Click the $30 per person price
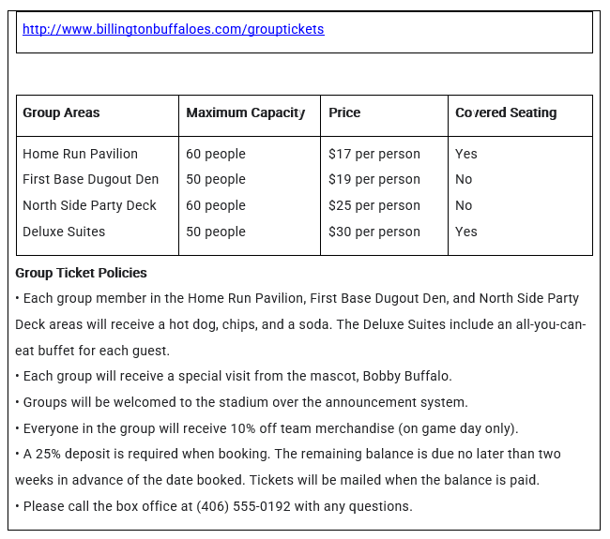 point(374,232)
